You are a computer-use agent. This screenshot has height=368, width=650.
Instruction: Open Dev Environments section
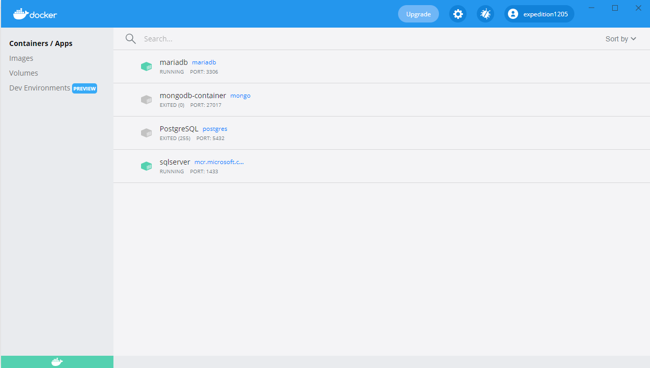pyautogui.click(x=40, y=88)
